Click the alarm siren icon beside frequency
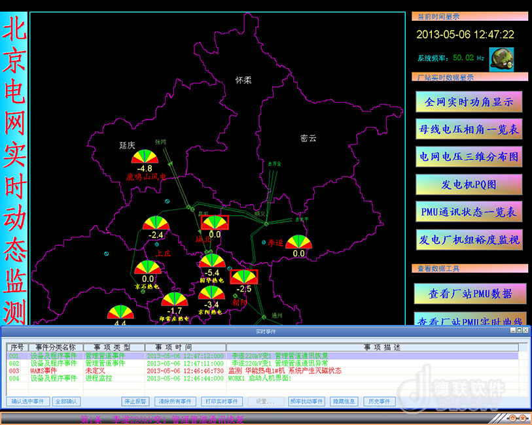 pyautogui.click(x=502, y=57)
